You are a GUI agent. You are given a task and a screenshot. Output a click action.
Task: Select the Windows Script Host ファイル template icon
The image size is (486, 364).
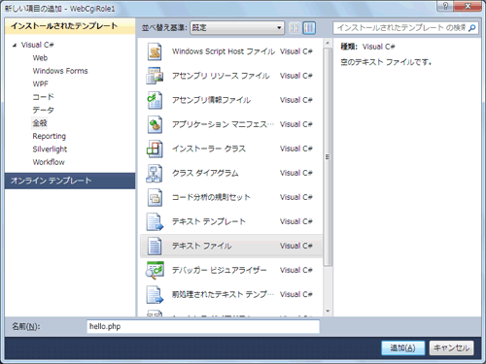155,51
